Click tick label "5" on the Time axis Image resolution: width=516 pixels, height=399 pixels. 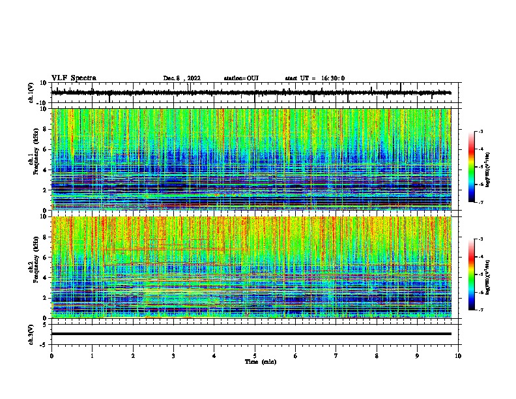[255, 356]
